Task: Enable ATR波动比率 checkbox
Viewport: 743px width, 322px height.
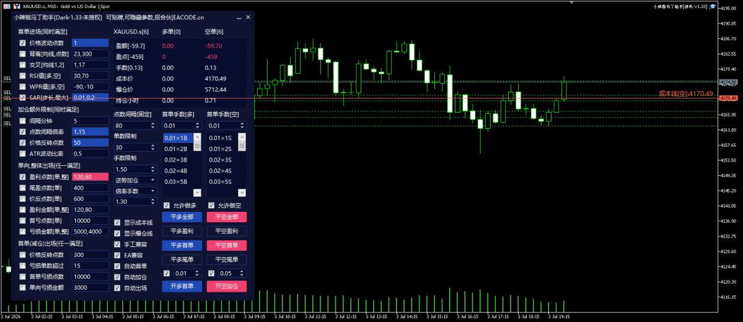Action: point(22,154)
